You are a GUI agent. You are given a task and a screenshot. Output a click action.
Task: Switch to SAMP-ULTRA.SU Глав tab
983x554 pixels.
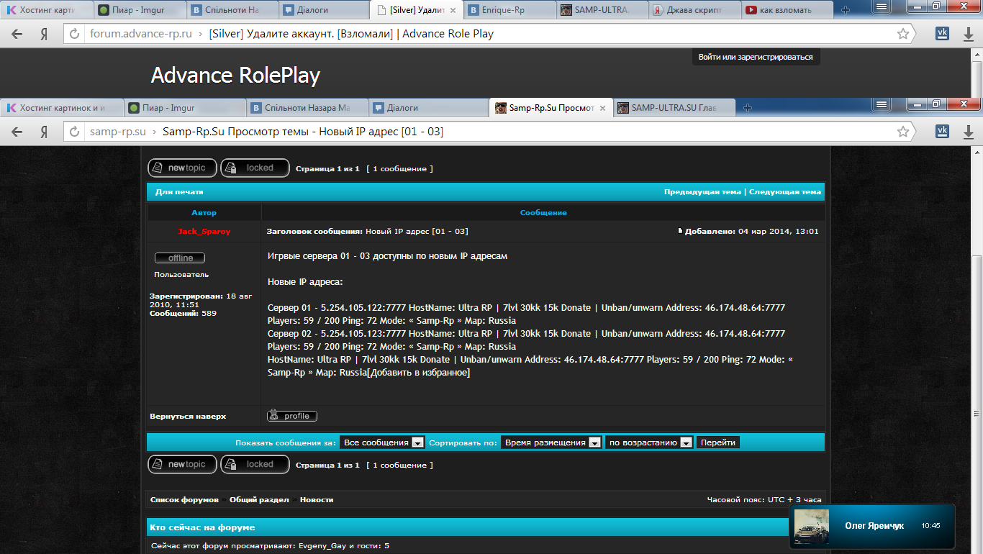coord(675,108)
